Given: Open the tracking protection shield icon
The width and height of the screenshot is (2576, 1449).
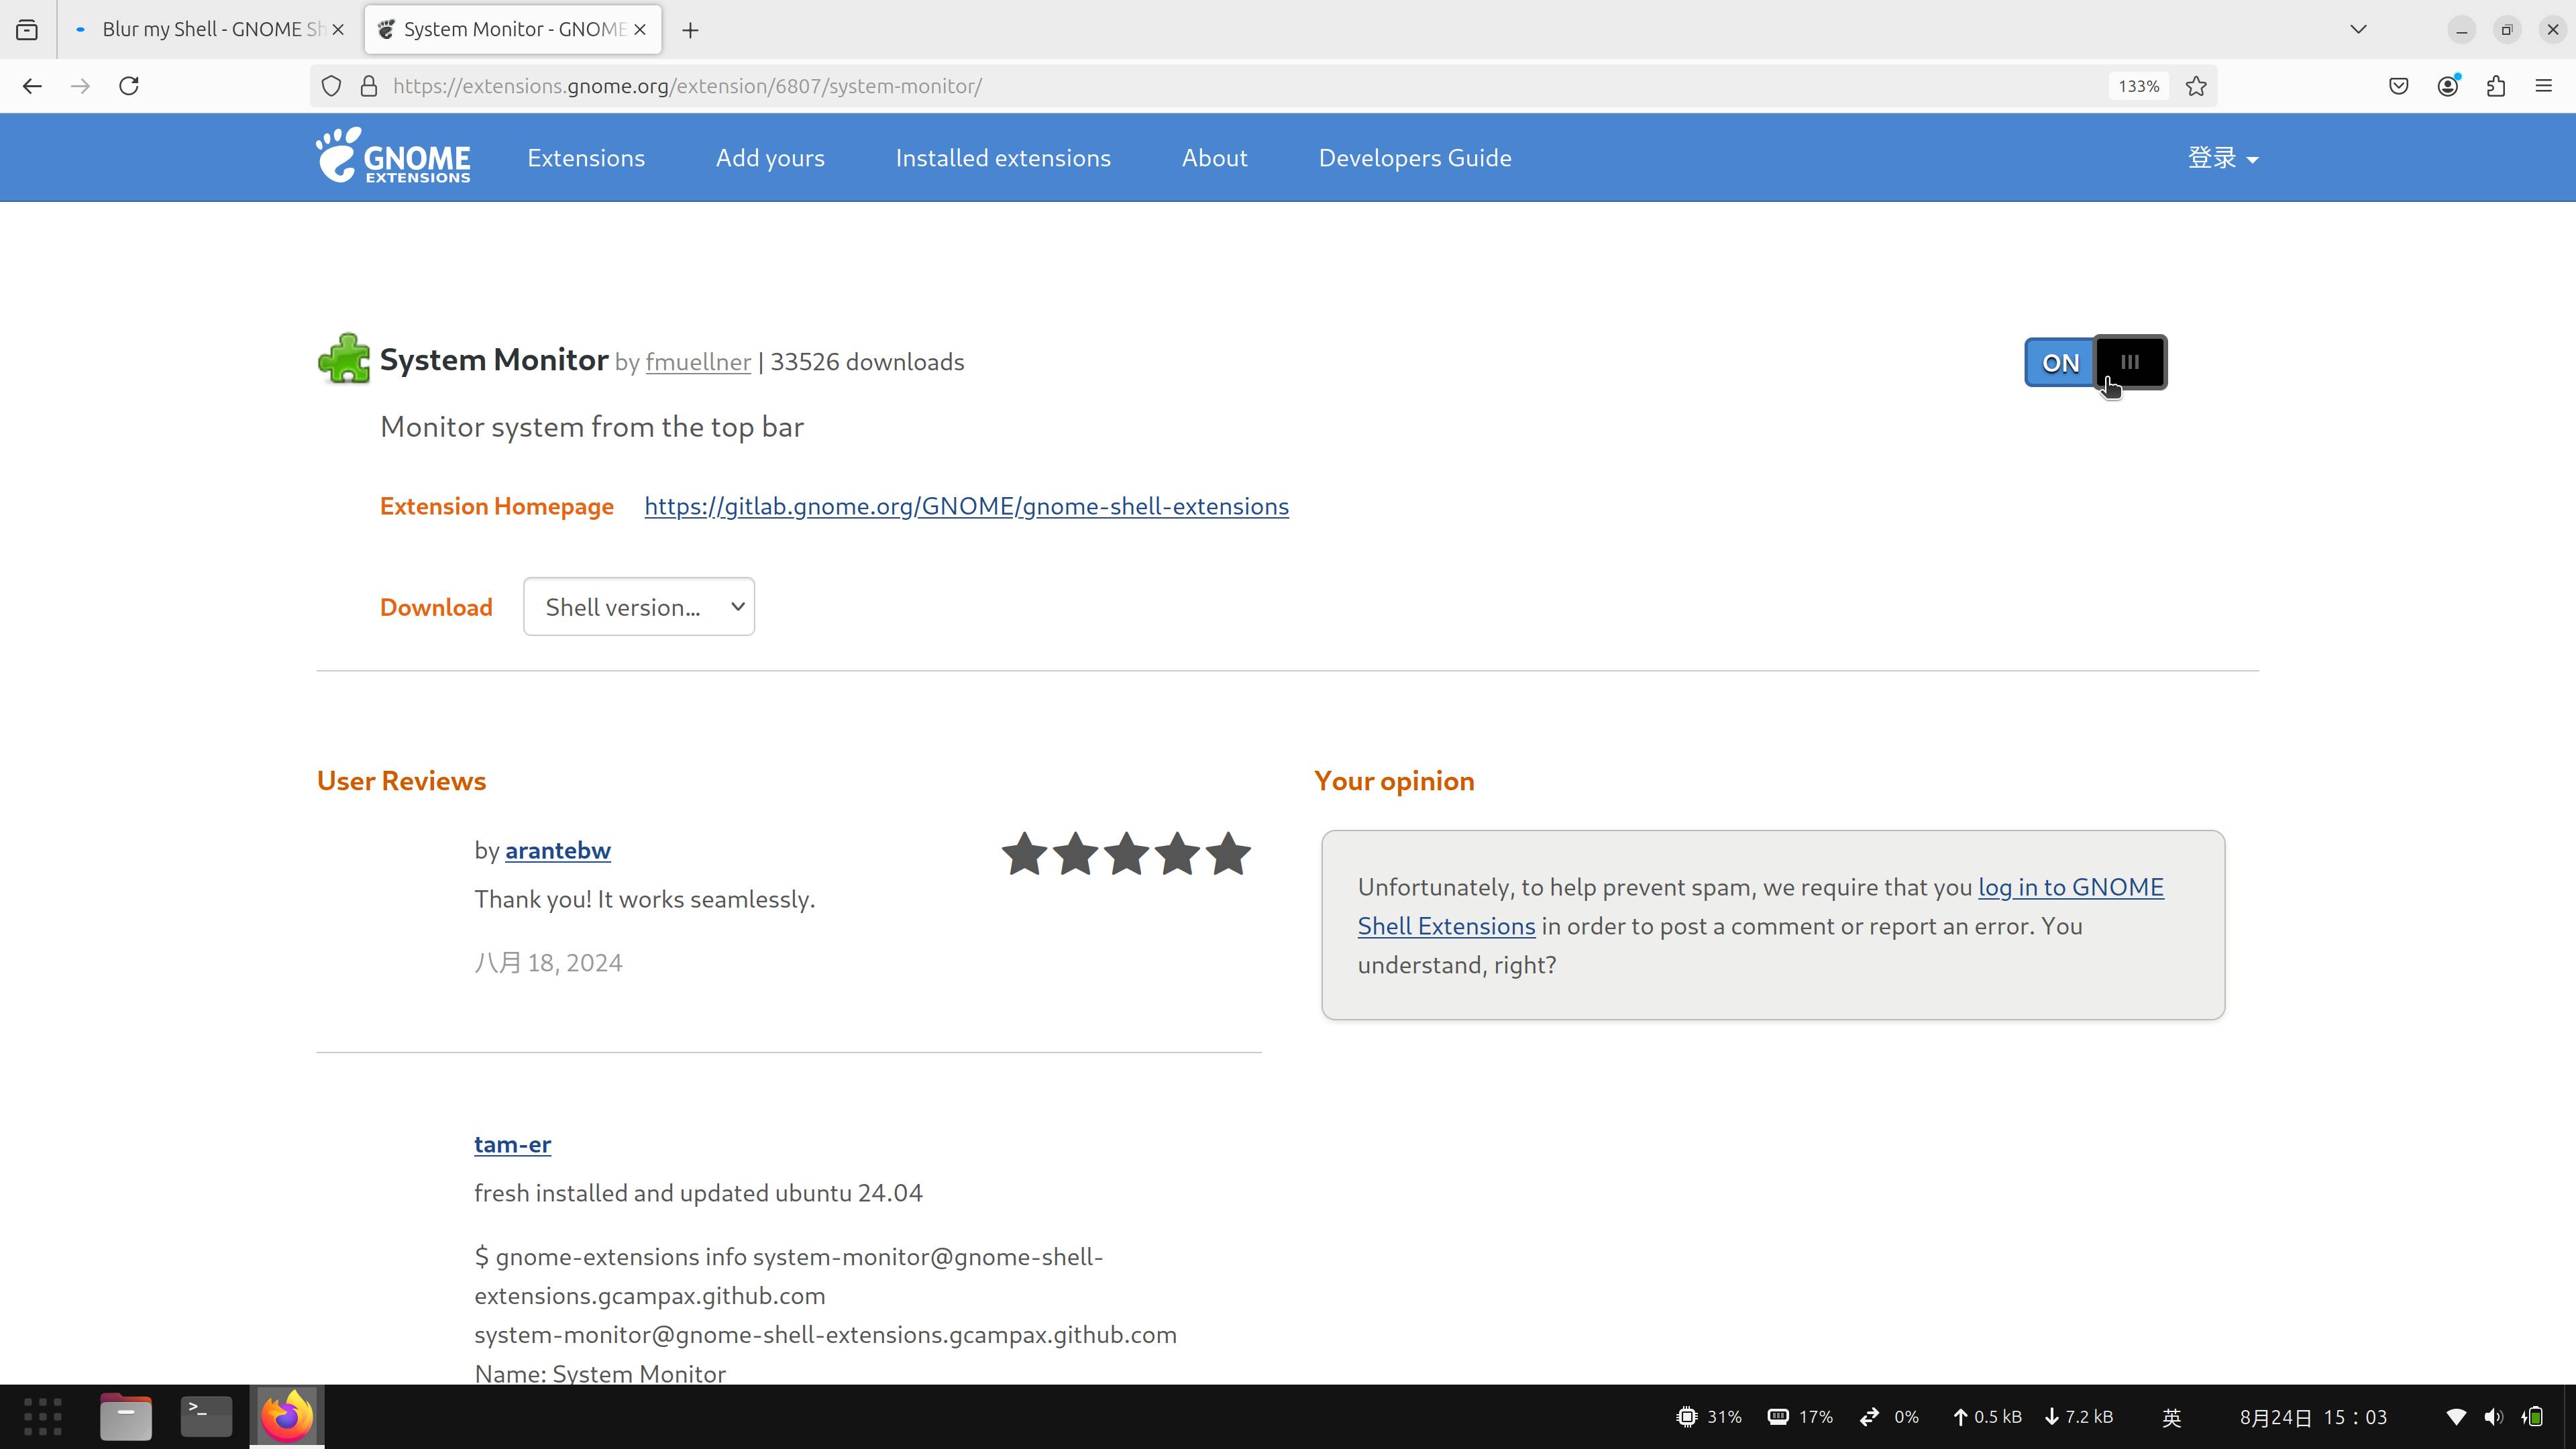Looking at the screenshot, I should [x=332, y=86].
